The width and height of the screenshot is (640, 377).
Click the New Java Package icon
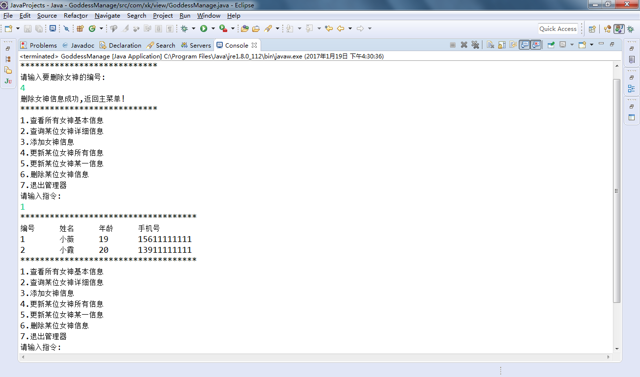pos(80,28)
